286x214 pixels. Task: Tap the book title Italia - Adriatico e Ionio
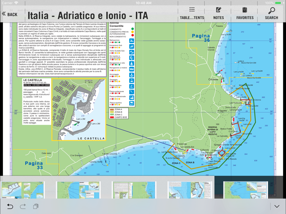[x=88, y=15]
